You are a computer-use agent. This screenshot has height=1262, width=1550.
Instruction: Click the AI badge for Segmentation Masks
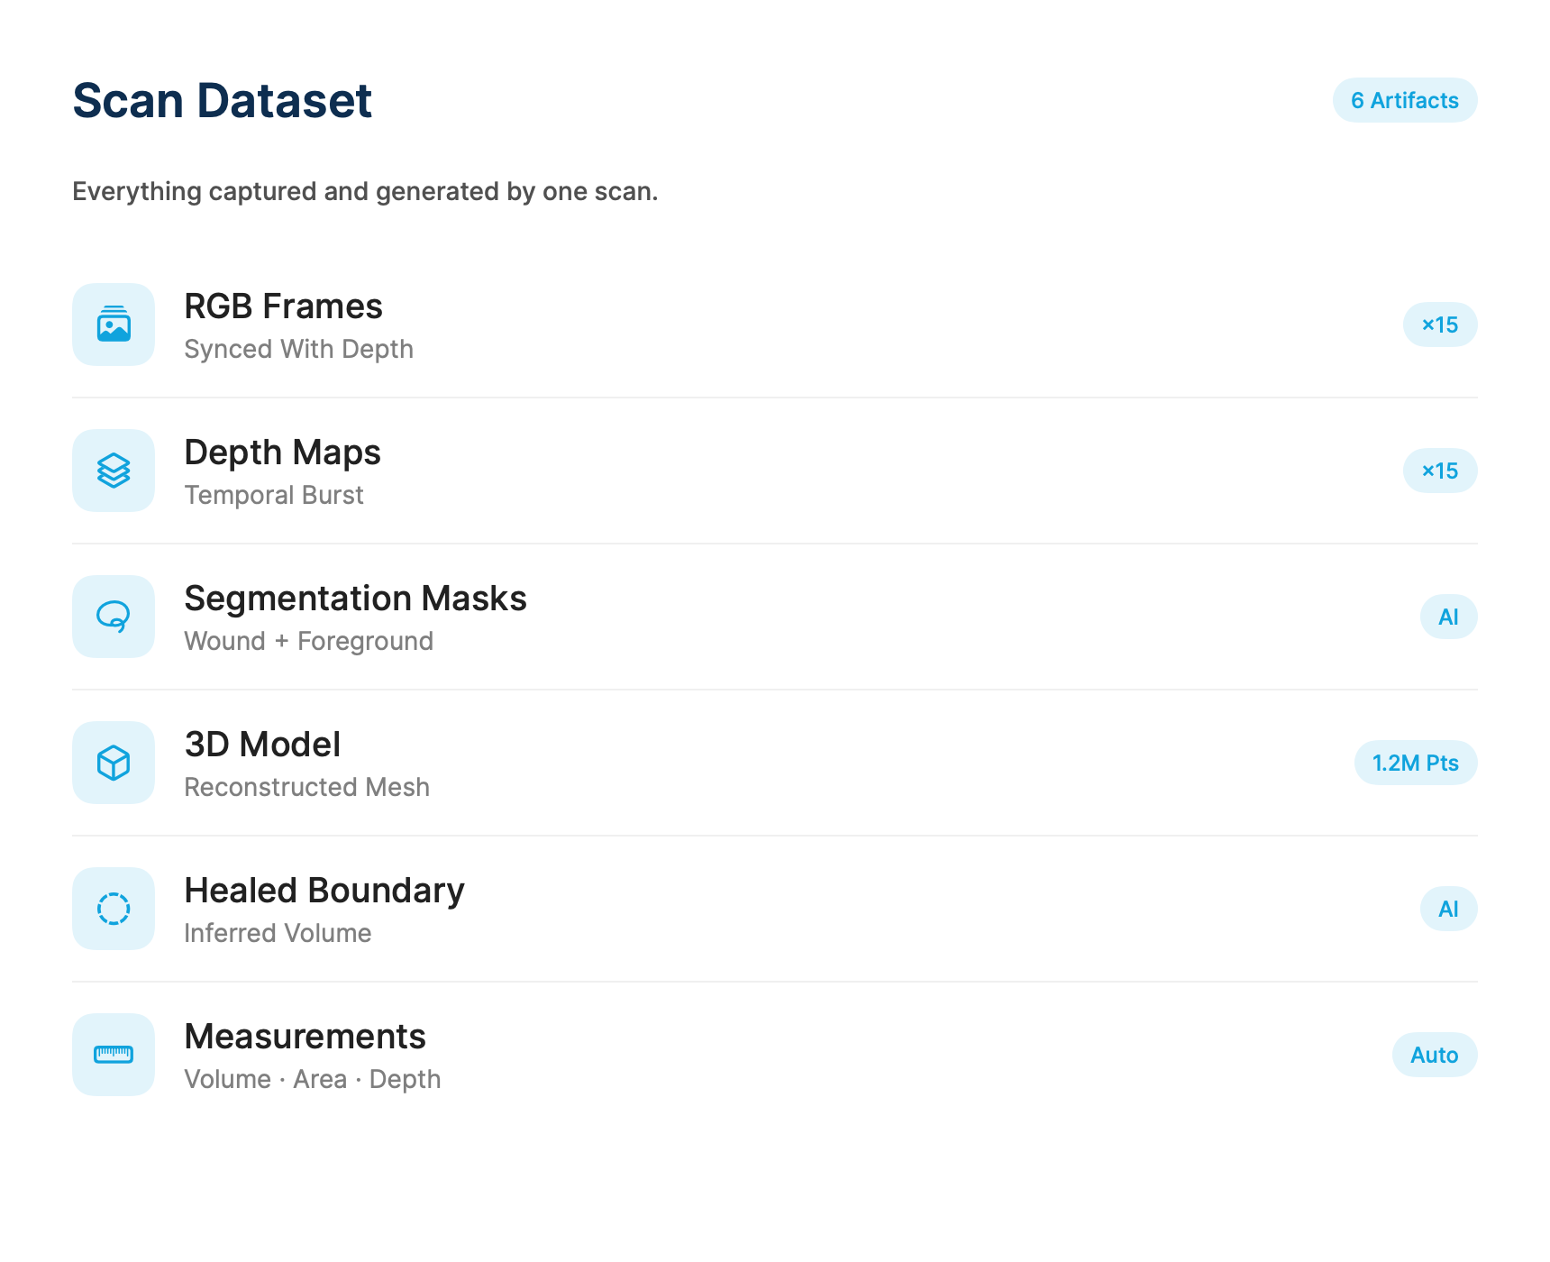coord(1448,617)
